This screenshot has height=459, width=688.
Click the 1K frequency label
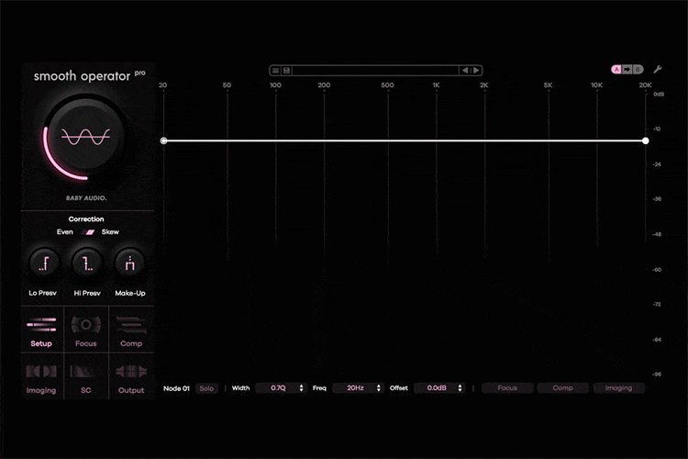coord(436,84)
